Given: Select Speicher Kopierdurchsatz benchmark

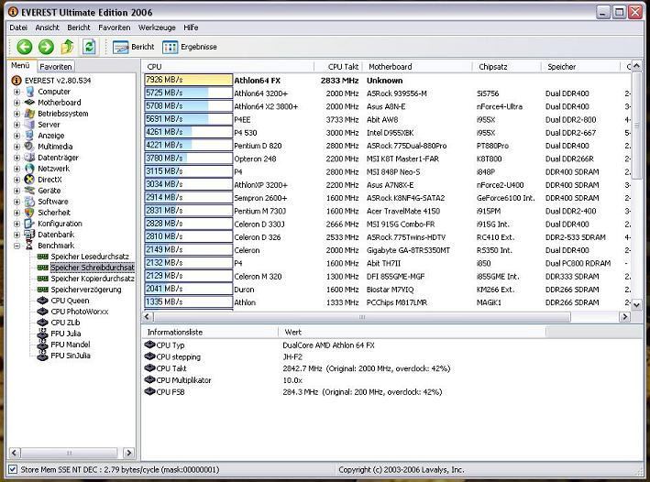Looking at the screenshot, I should (92, 279).
